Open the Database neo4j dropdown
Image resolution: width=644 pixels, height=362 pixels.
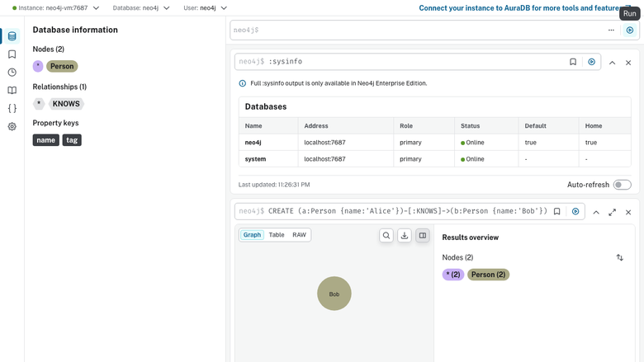pos(141,7)
